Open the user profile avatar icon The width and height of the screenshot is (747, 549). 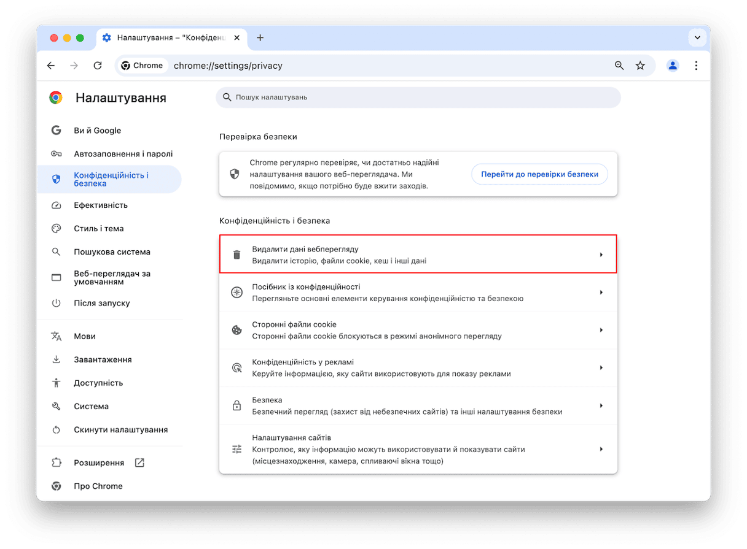[x=673, y=66]
